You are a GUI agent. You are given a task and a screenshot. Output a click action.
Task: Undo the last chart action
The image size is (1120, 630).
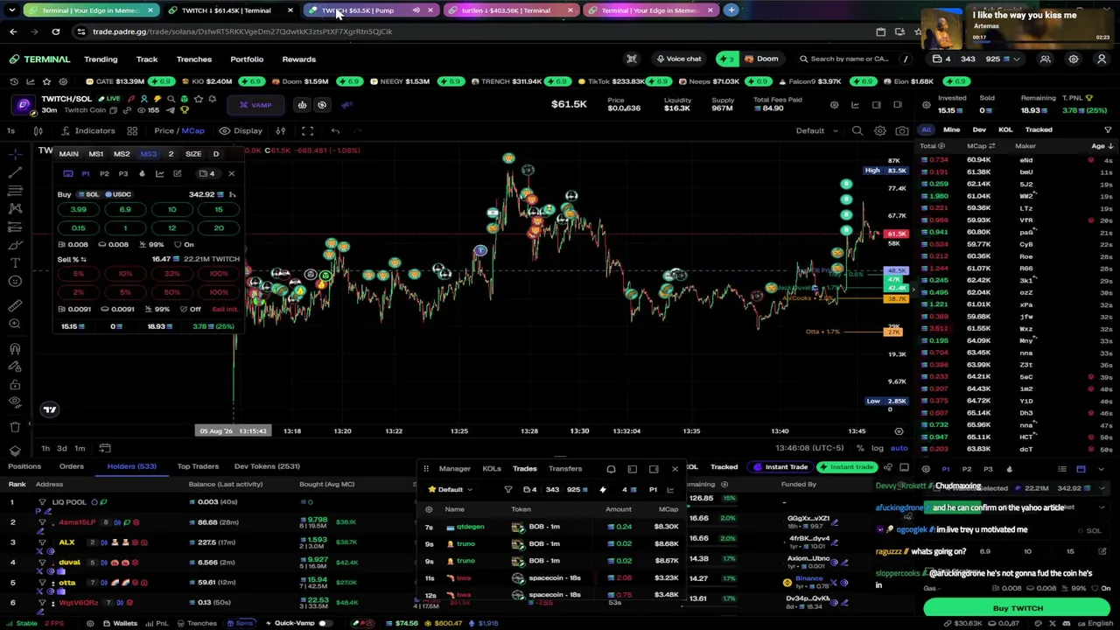(x=335, y=130)
